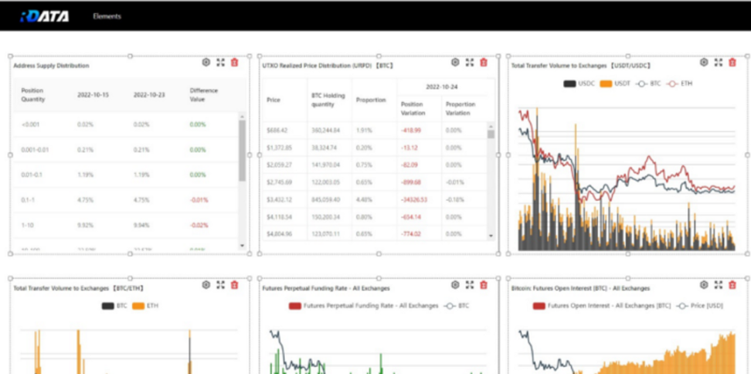Toggle USDC series in USDT/USDC chart legend

[x=576, y=83]
